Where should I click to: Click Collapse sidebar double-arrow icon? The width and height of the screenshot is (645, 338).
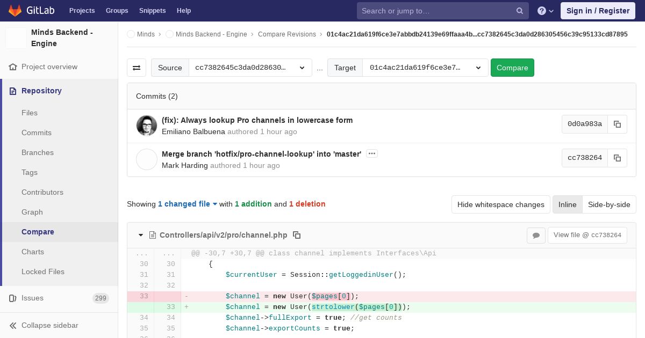pos(13,325)
